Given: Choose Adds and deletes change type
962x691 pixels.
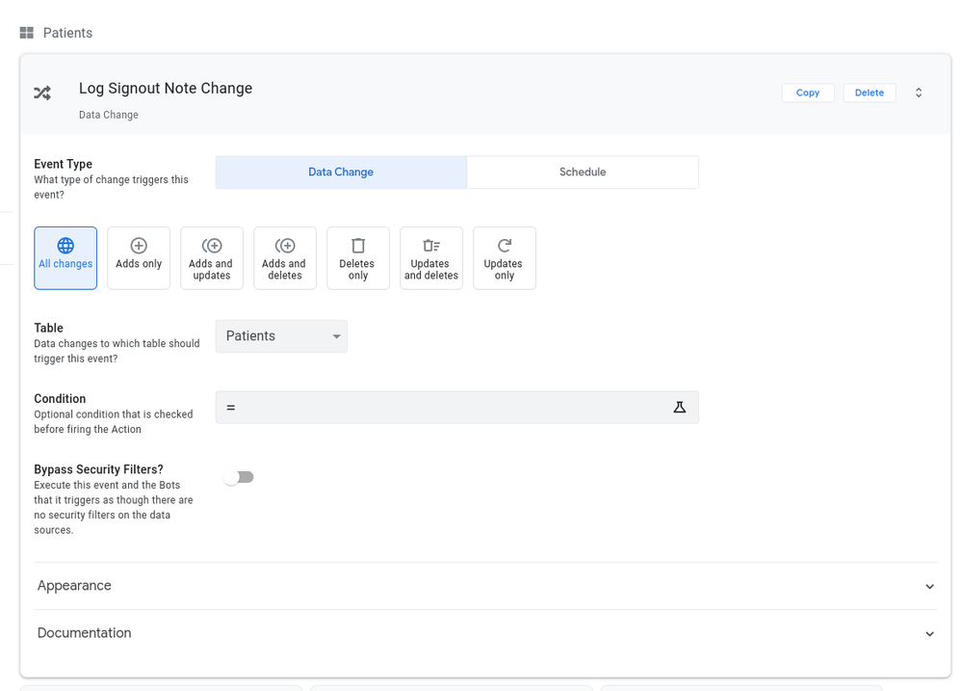Looking at the screenshot, I should (x=285, y=258).
